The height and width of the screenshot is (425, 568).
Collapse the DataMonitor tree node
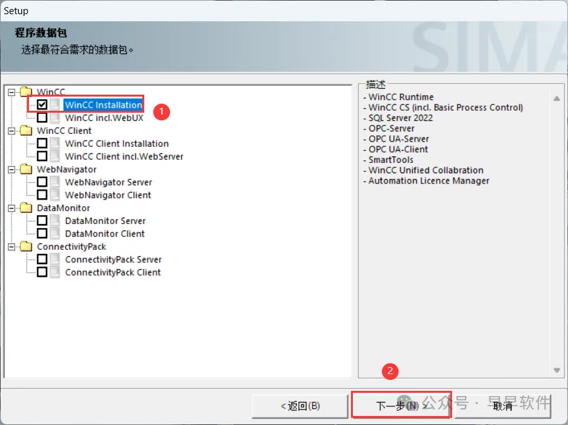coord(12,208)
